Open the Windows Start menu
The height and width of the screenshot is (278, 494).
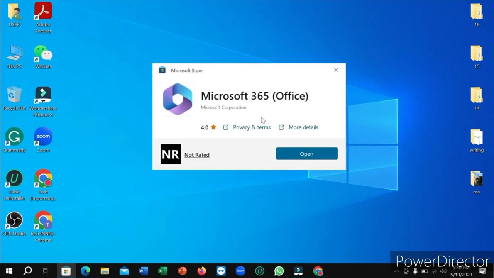point(8,271)
